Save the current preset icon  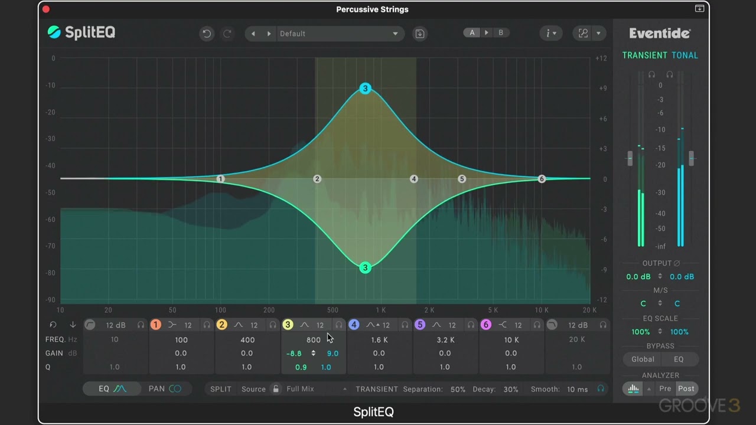(x=420, y=34)
